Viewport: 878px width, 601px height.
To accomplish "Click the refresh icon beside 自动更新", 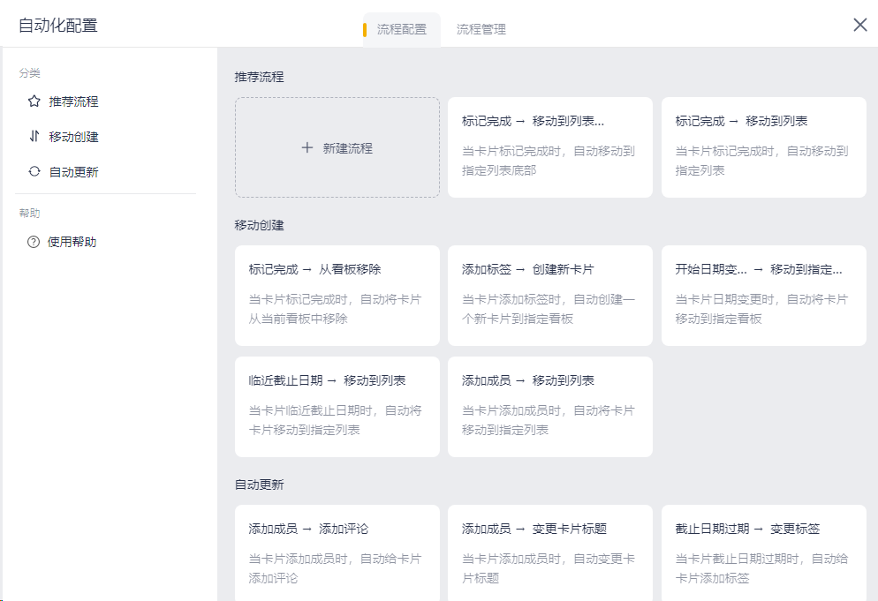I will click(34, 172).
